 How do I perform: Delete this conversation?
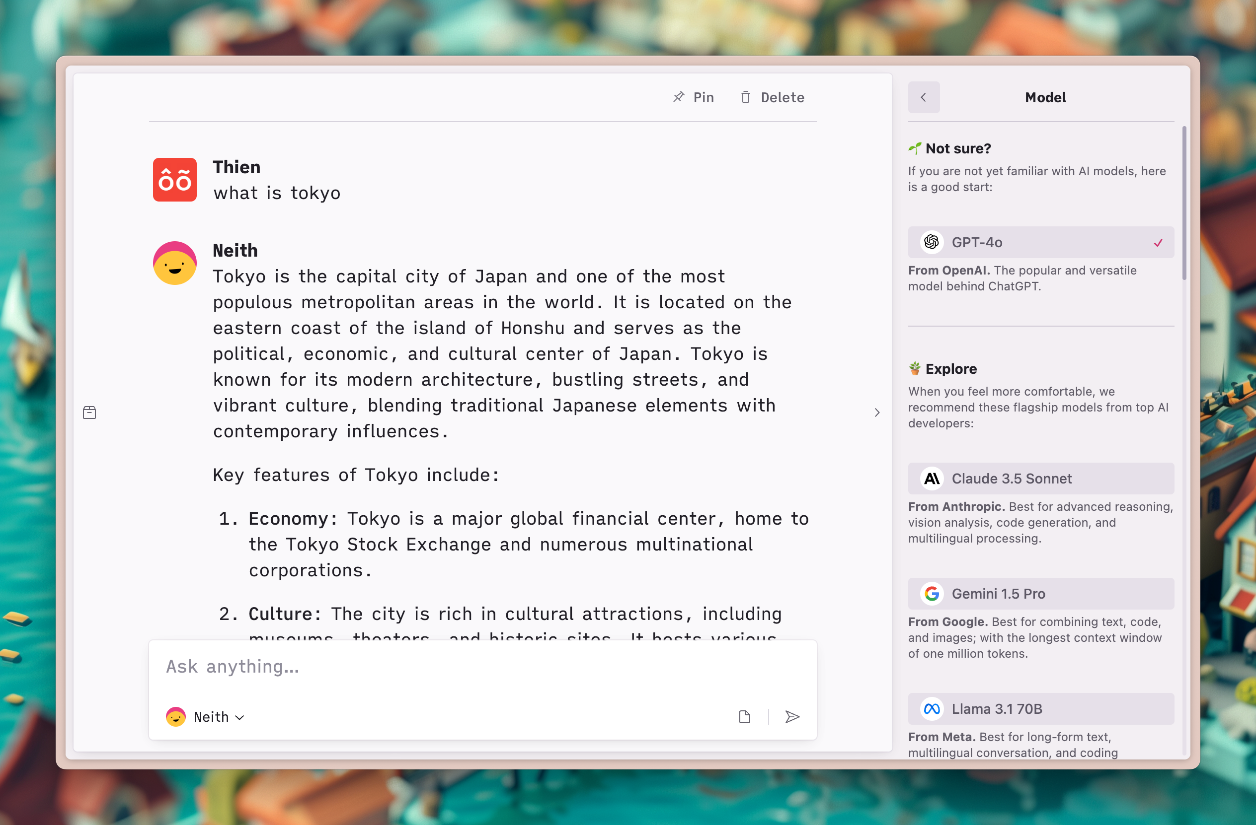click(772, 97)
